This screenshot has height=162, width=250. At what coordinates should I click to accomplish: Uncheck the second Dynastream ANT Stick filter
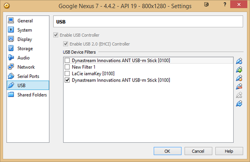(x=67, y=80)
